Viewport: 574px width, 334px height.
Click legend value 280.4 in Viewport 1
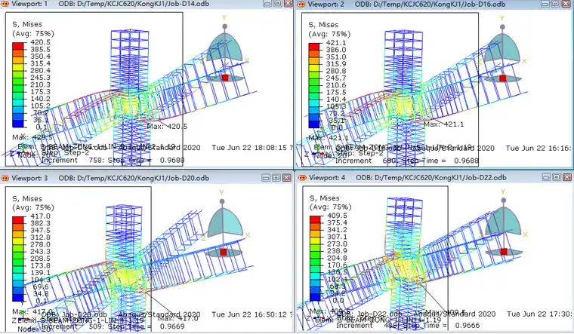pos(40,71)
